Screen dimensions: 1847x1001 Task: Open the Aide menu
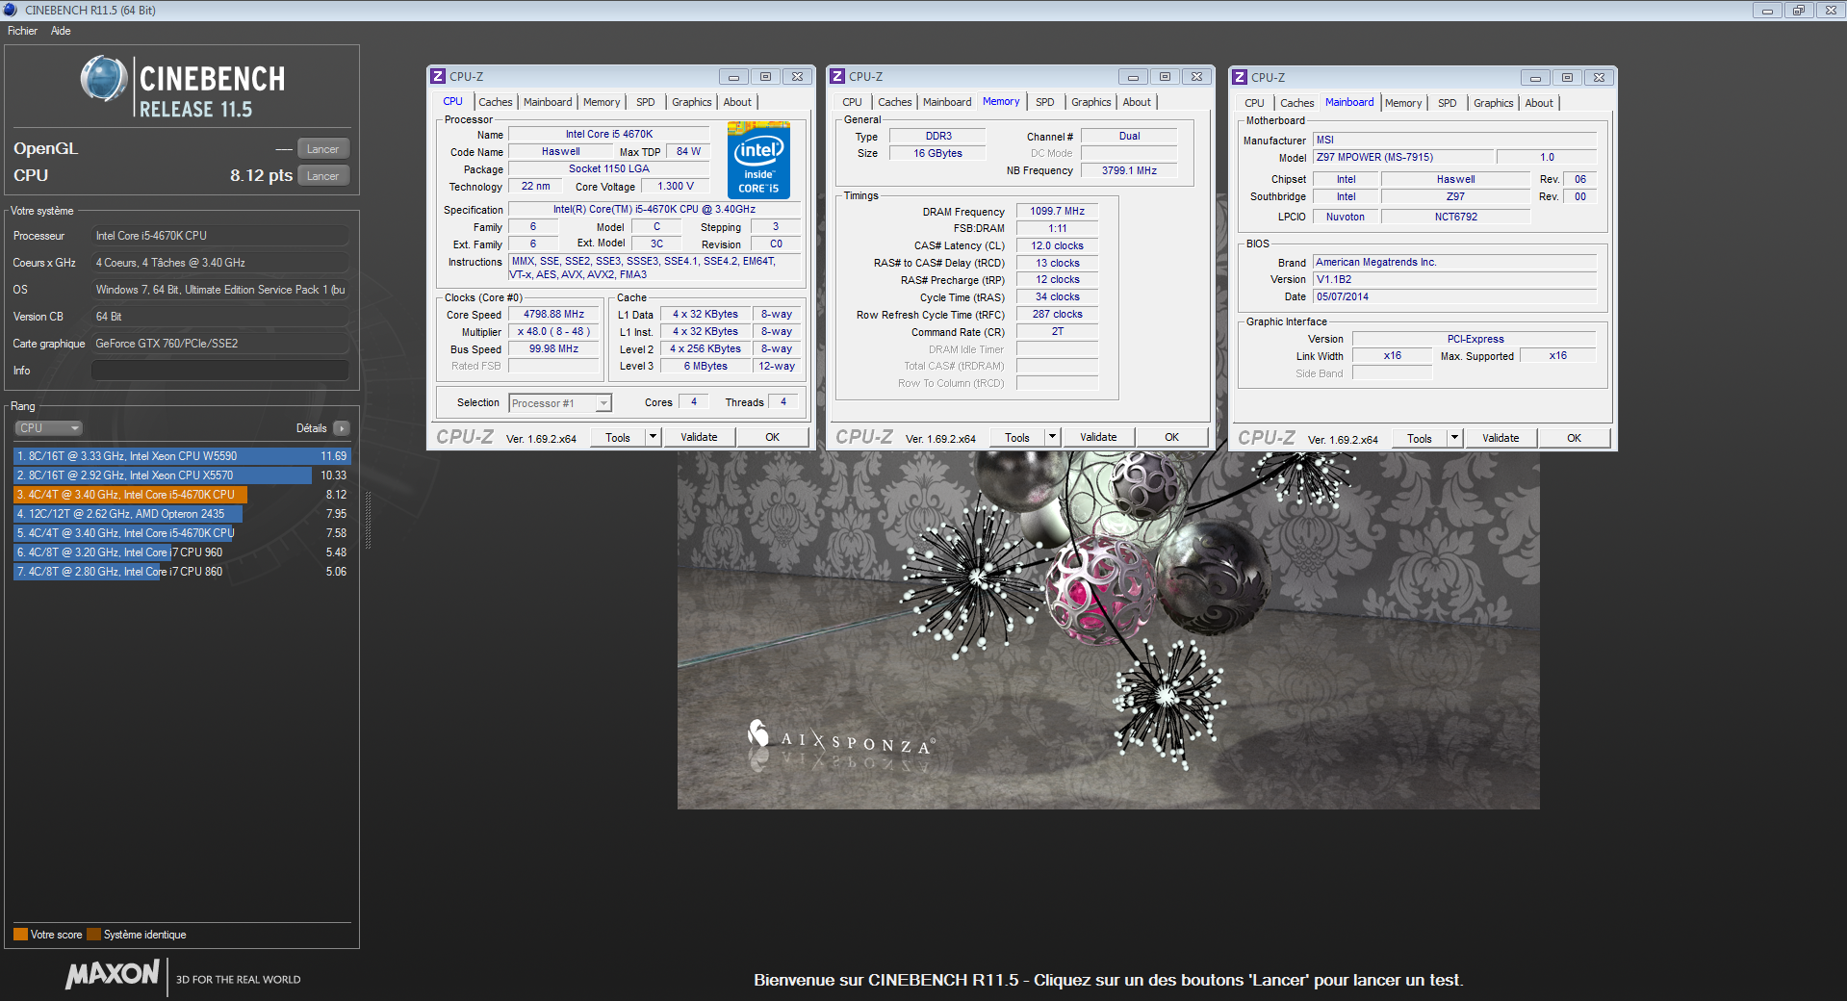(x=61, y=31)
